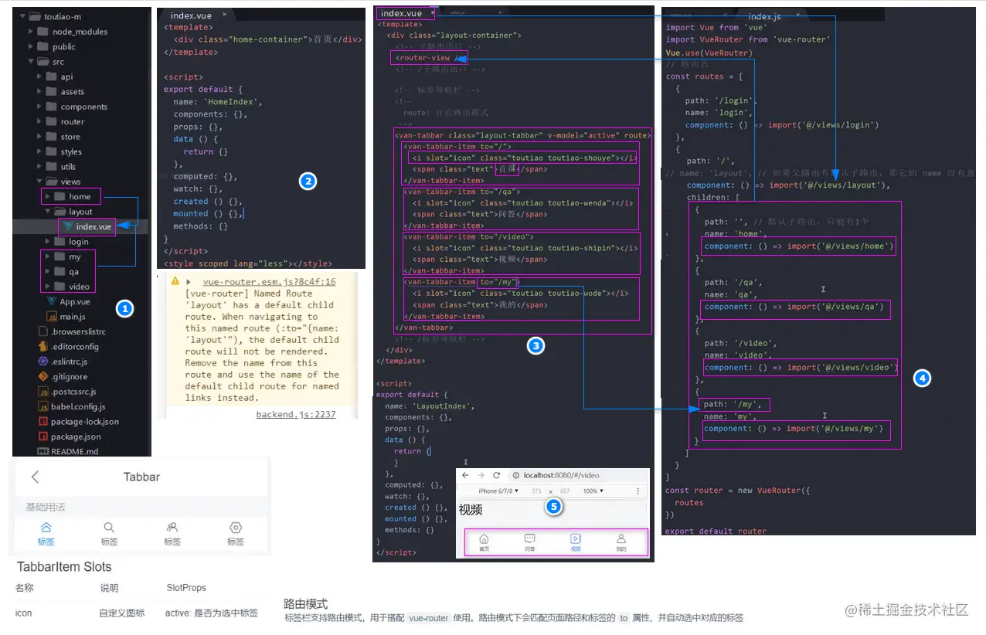Tap the settings gear tab in Tabbar demo
The height and width of the screenshot is (635, 986).
tap(236, 532)
